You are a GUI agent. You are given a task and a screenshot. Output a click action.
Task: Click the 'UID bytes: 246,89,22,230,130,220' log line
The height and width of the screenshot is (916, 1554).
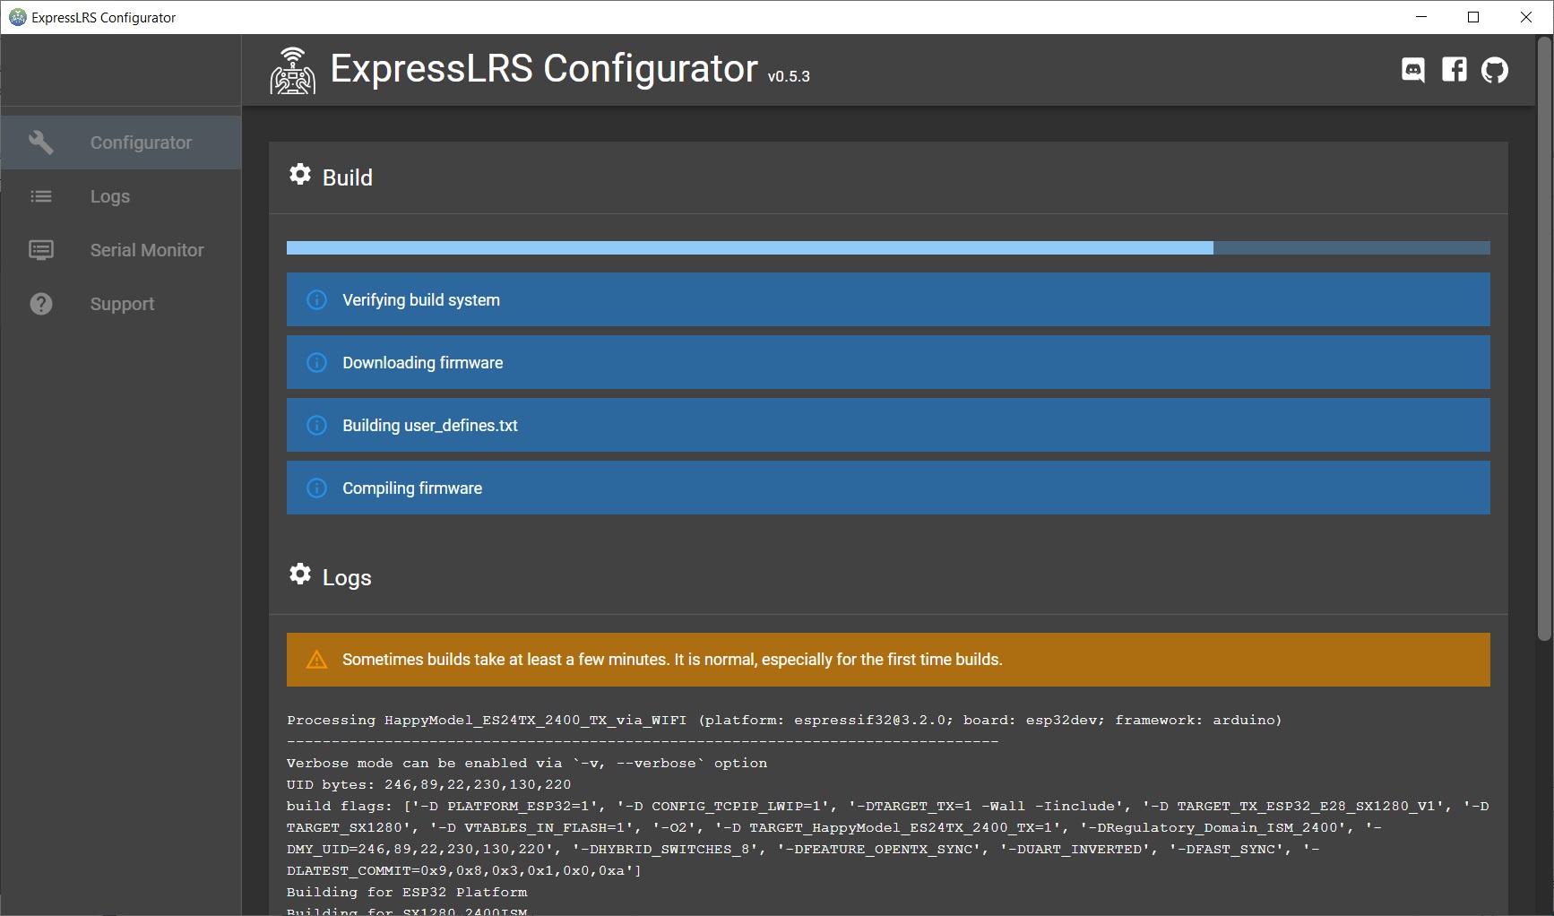click(428, 785)
